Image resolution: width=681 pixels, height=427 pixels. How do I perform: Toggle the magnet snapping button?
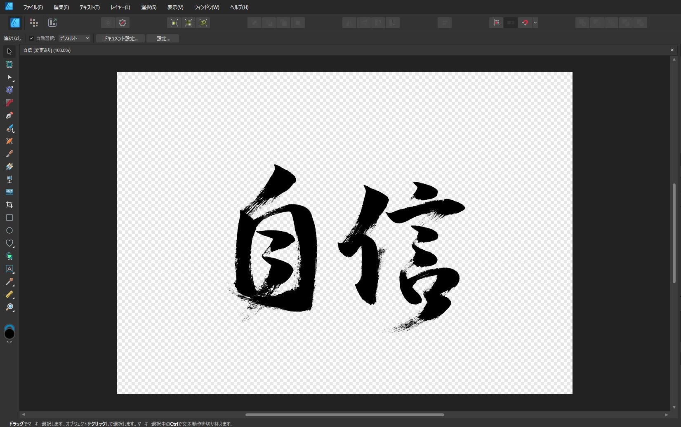tap(525, 23)
